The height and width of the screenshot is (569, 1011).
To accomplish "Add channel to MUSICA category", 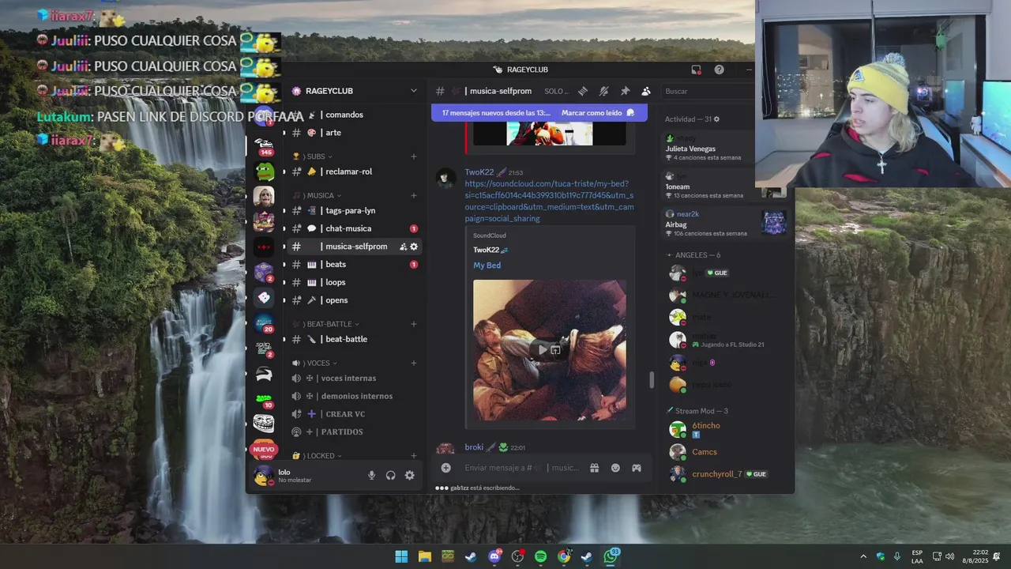I will [x=413, y=195].
